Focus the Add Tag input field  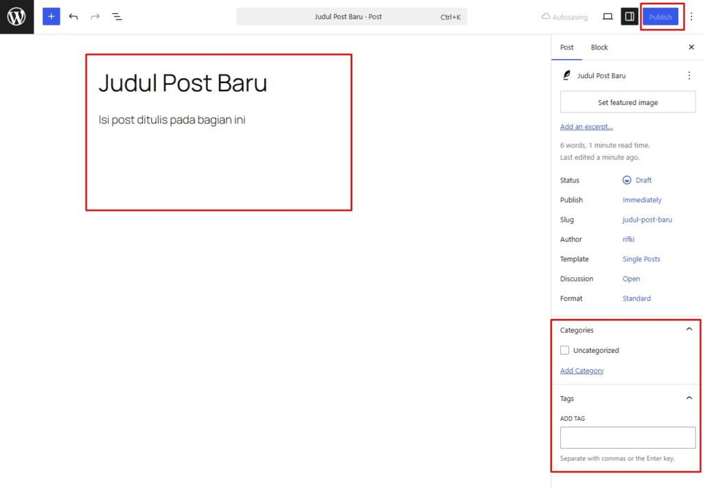point(627,437)
